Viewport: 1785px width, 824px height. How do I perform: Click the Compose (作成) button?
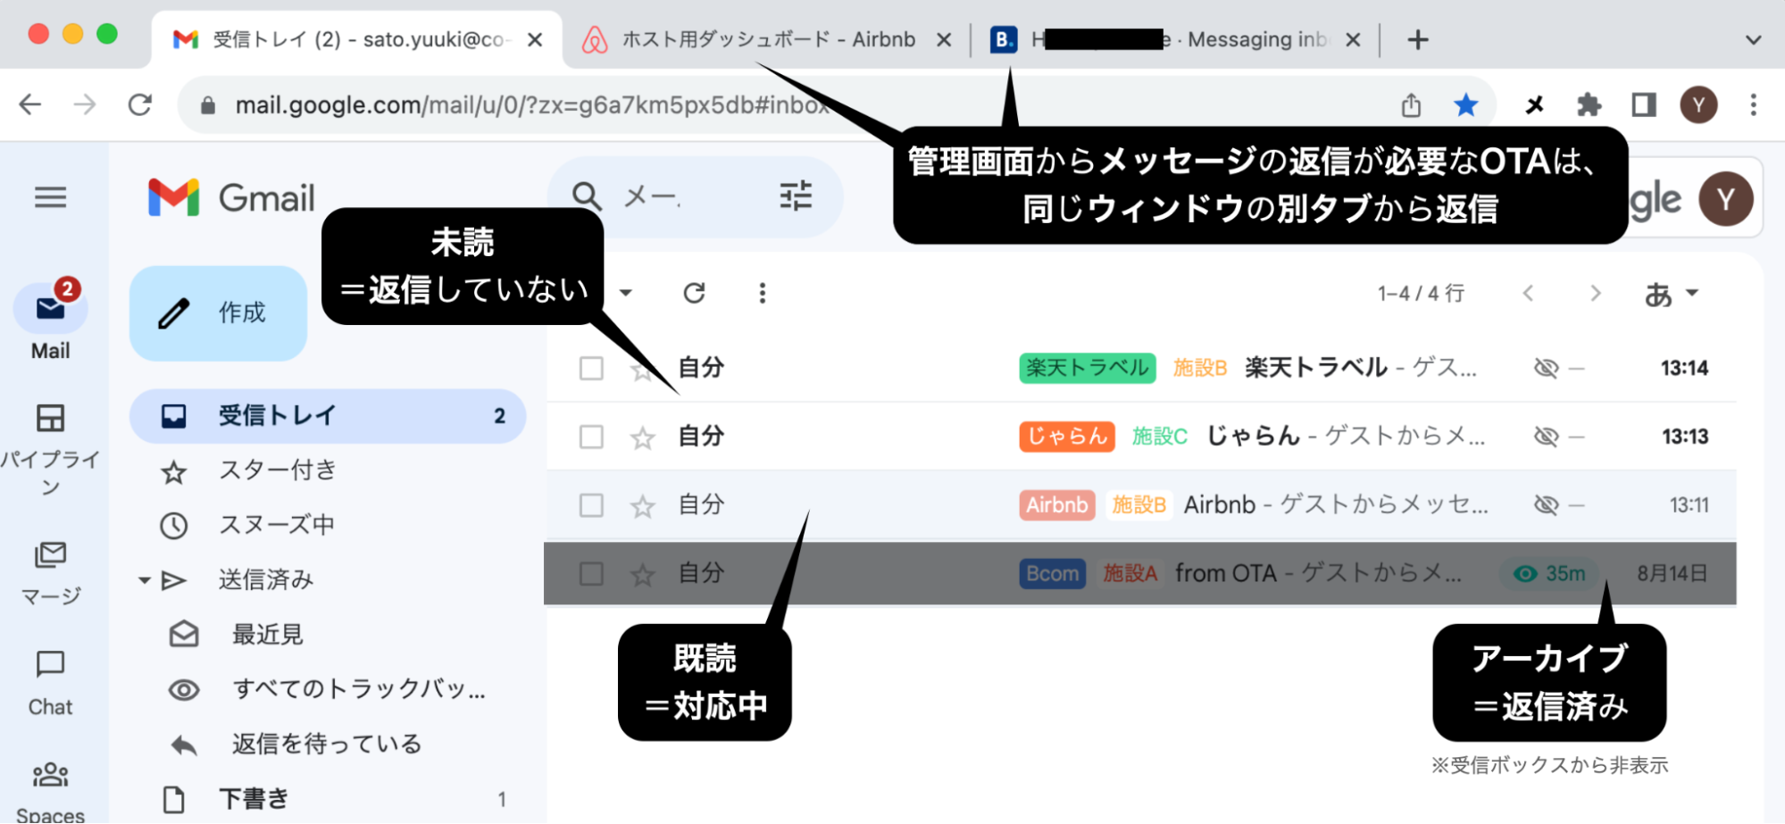coord(218,313)
